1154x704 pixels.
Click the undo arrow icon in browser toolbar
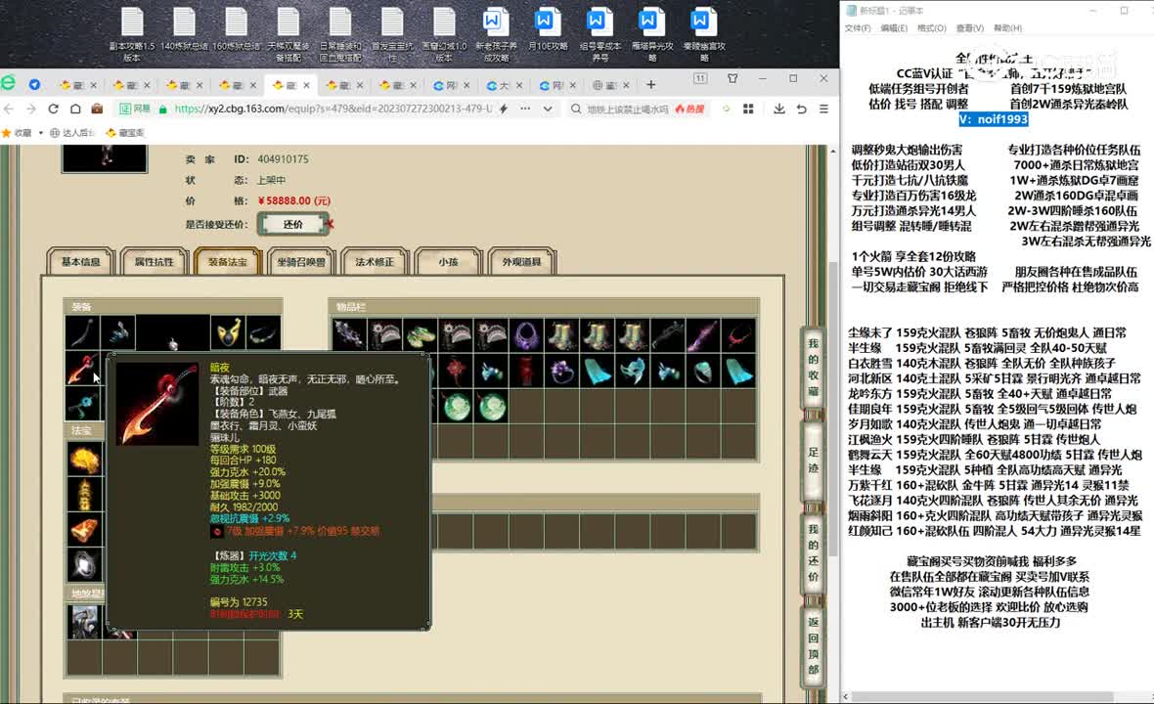[802, 109]
